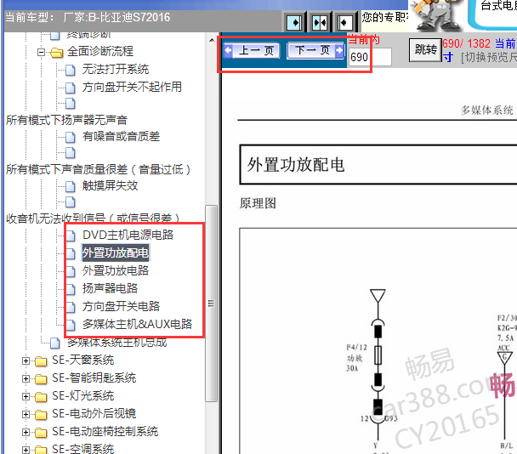This screenshot has height=454, width=517.
Task: Expand the SE-空调系统 folder
Action: (x=26, y=450)
